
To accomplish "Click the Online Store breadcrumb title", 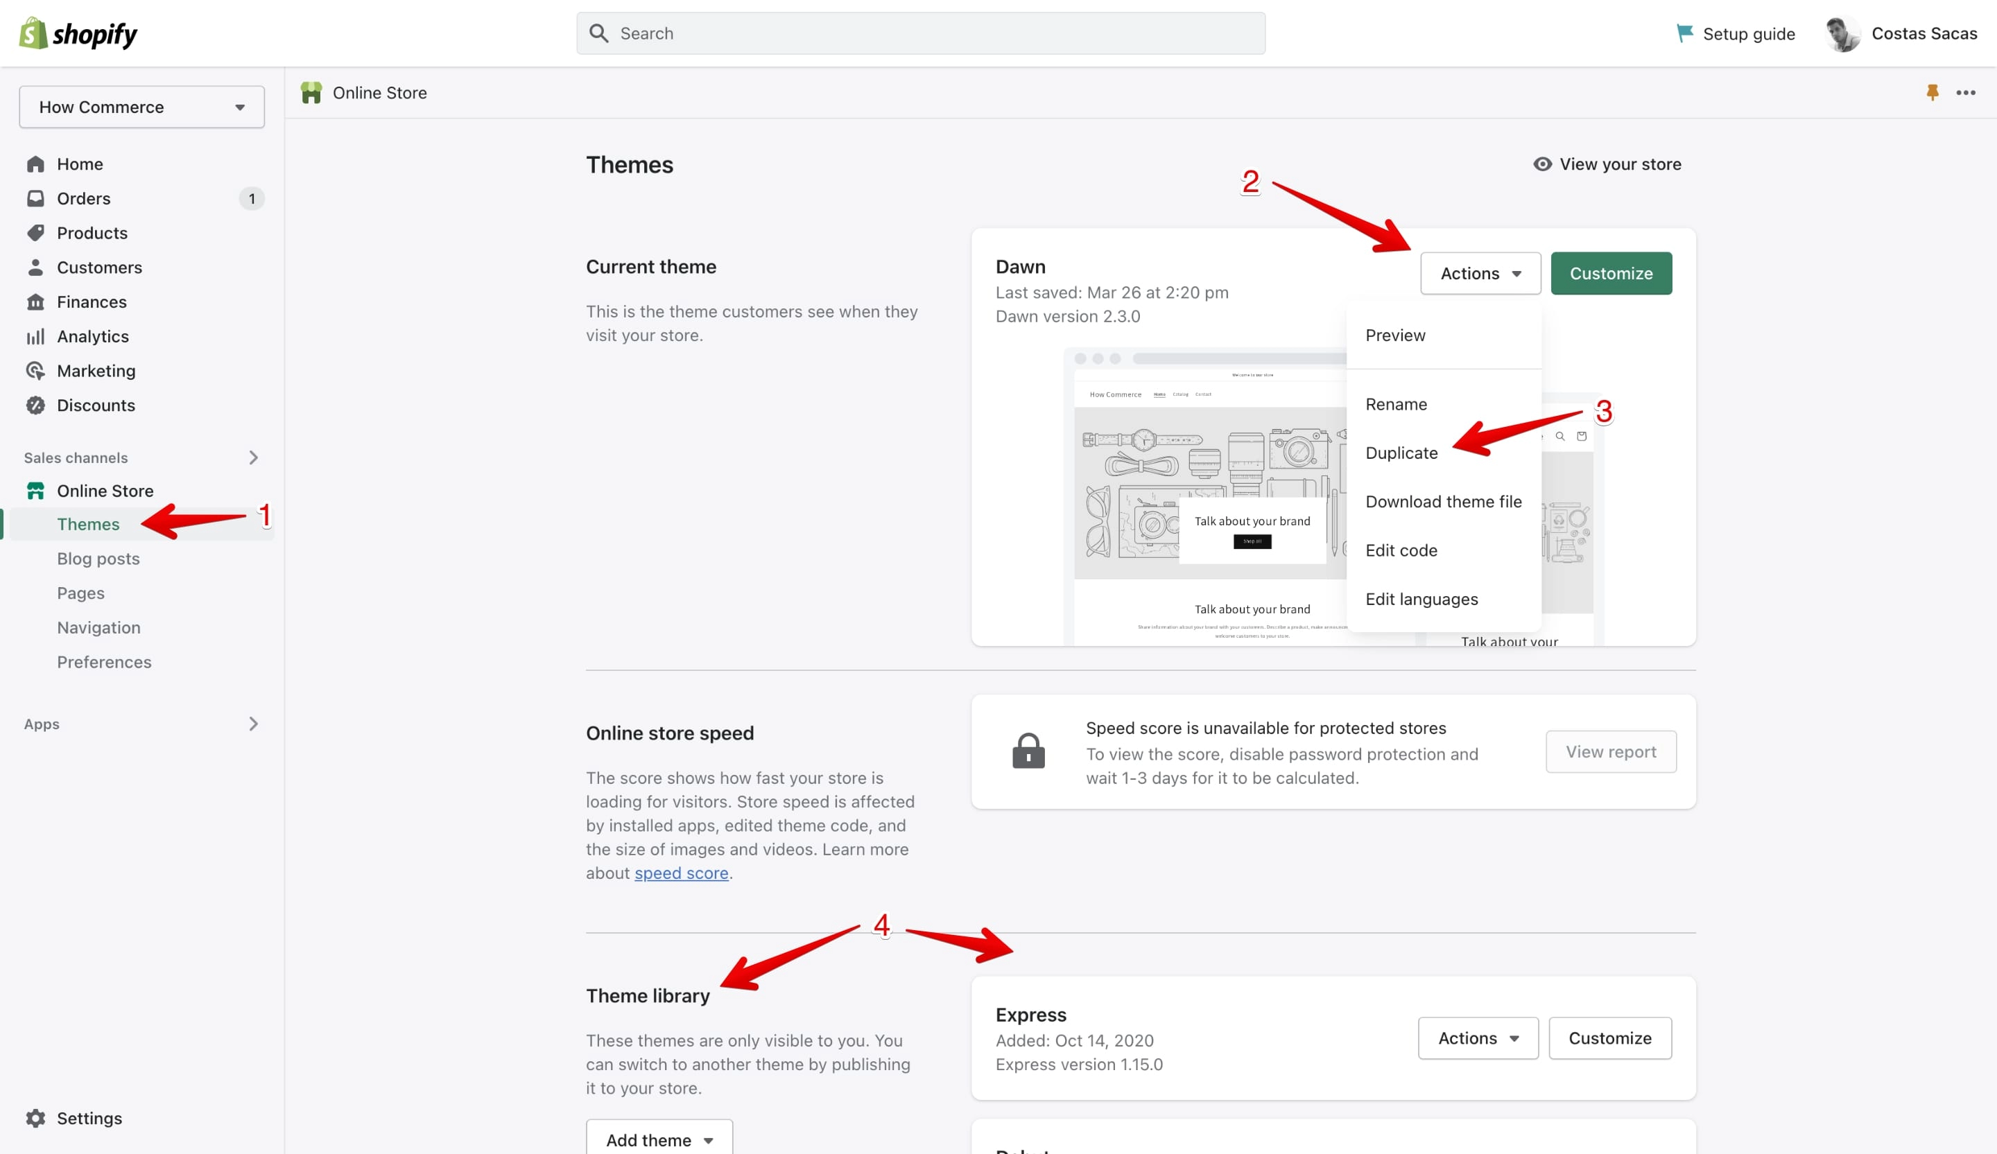I will click(x=379, y=93).
